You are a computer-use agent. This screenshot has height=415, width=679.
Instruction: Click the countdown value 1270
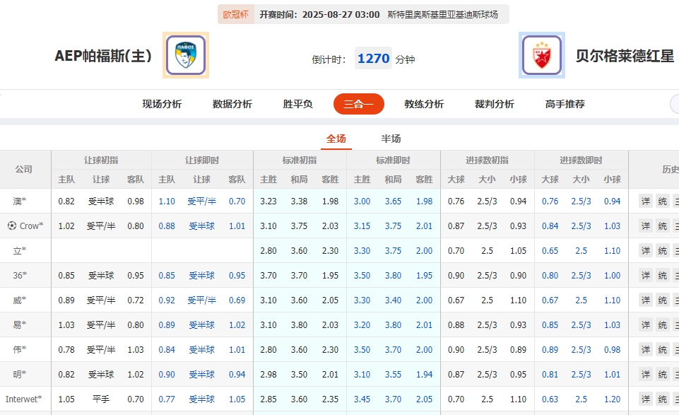373,59
